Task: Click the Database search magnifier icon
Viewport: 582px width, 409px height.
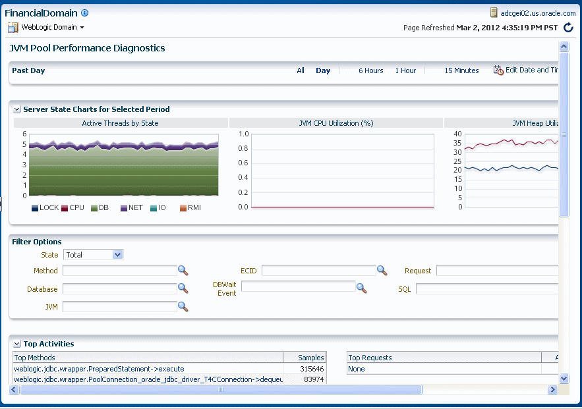Action: [183, 288]
